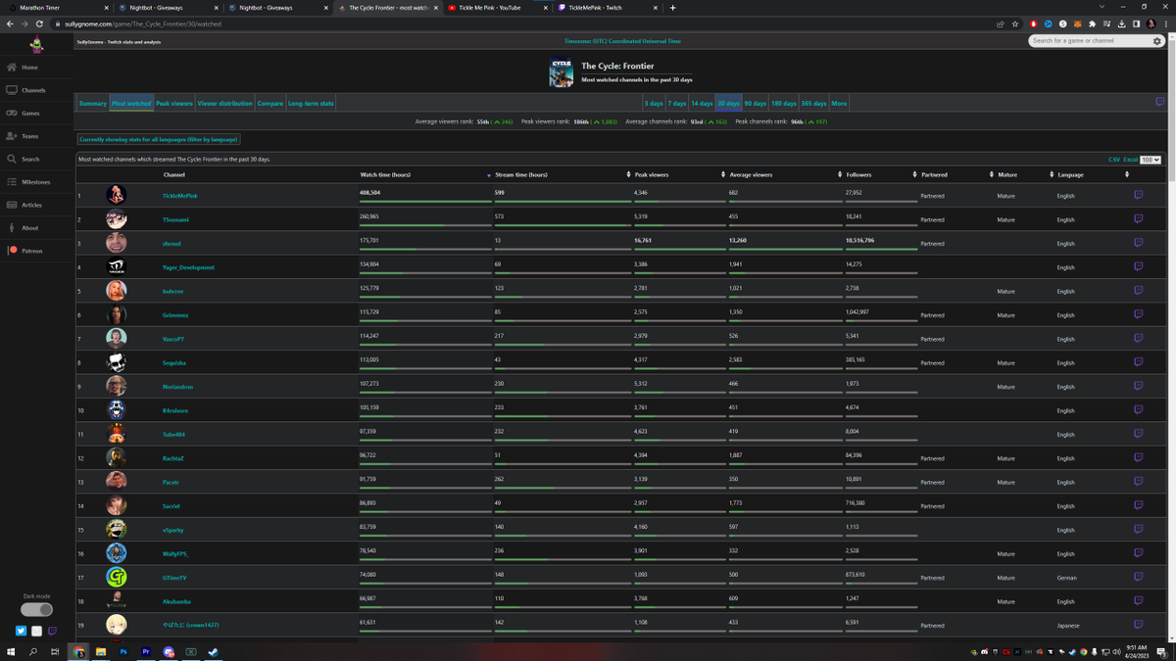Open GTimeTV's Twitch icon in table
Screen dimensions: 1176x661
(1138, 577)
